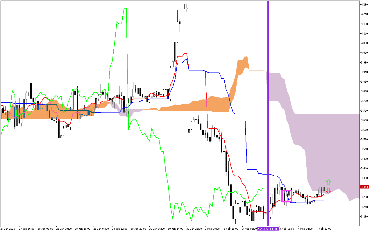Select the magenta rectangle marker
Image resolution: width=372 pixels, height=232 pixels.
(x=287, y=196)
